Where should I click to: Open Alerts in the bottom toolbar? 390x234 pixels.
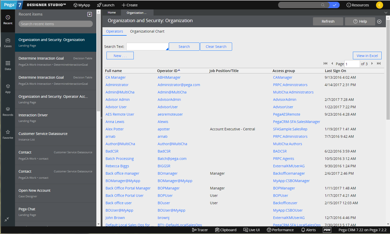coord(308,230)
